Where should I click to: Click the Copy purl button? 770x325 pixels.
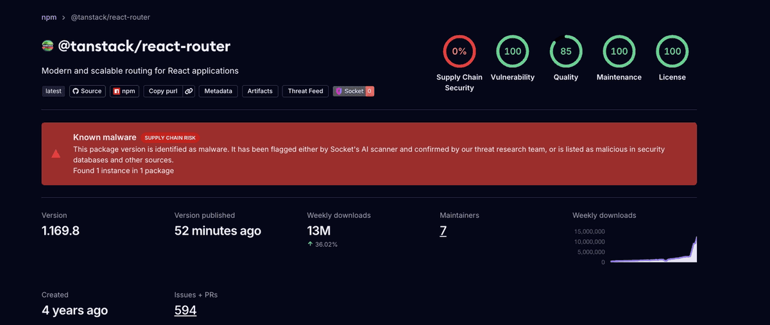[163, 91]
